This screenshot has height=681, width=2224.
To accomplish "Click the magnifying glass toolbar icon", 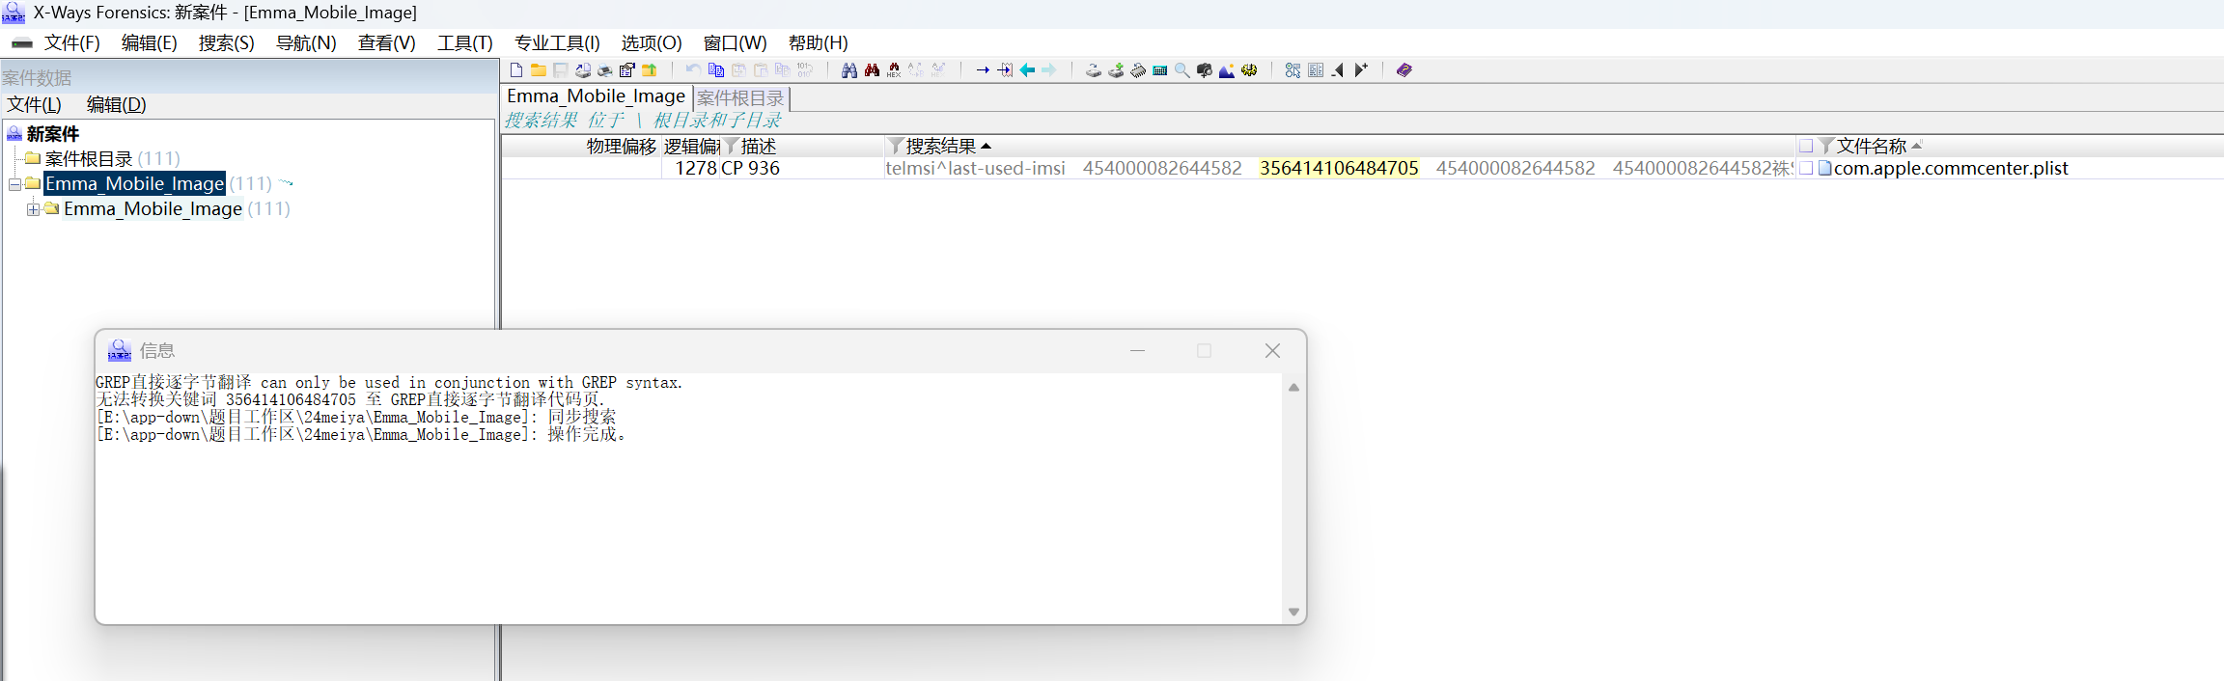I will pyautogui.click(x=1182, y=70).
